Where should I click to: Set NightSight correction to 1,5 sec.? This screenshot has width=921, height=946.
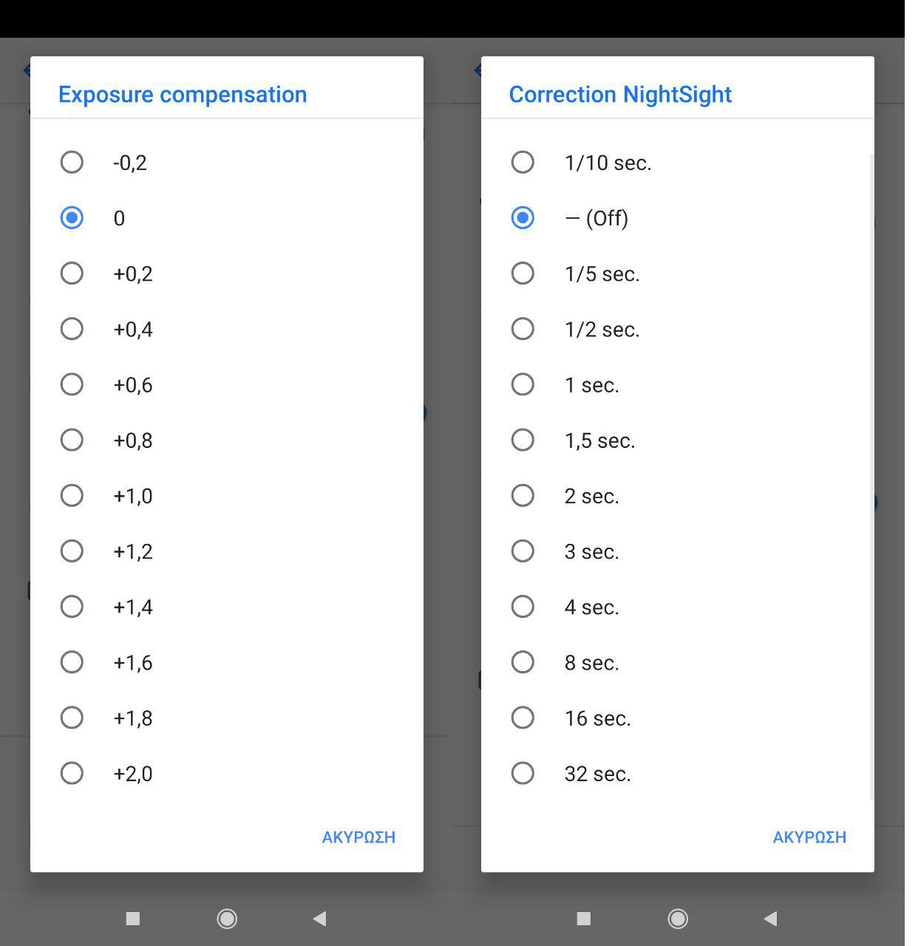[x=523, y=440]
